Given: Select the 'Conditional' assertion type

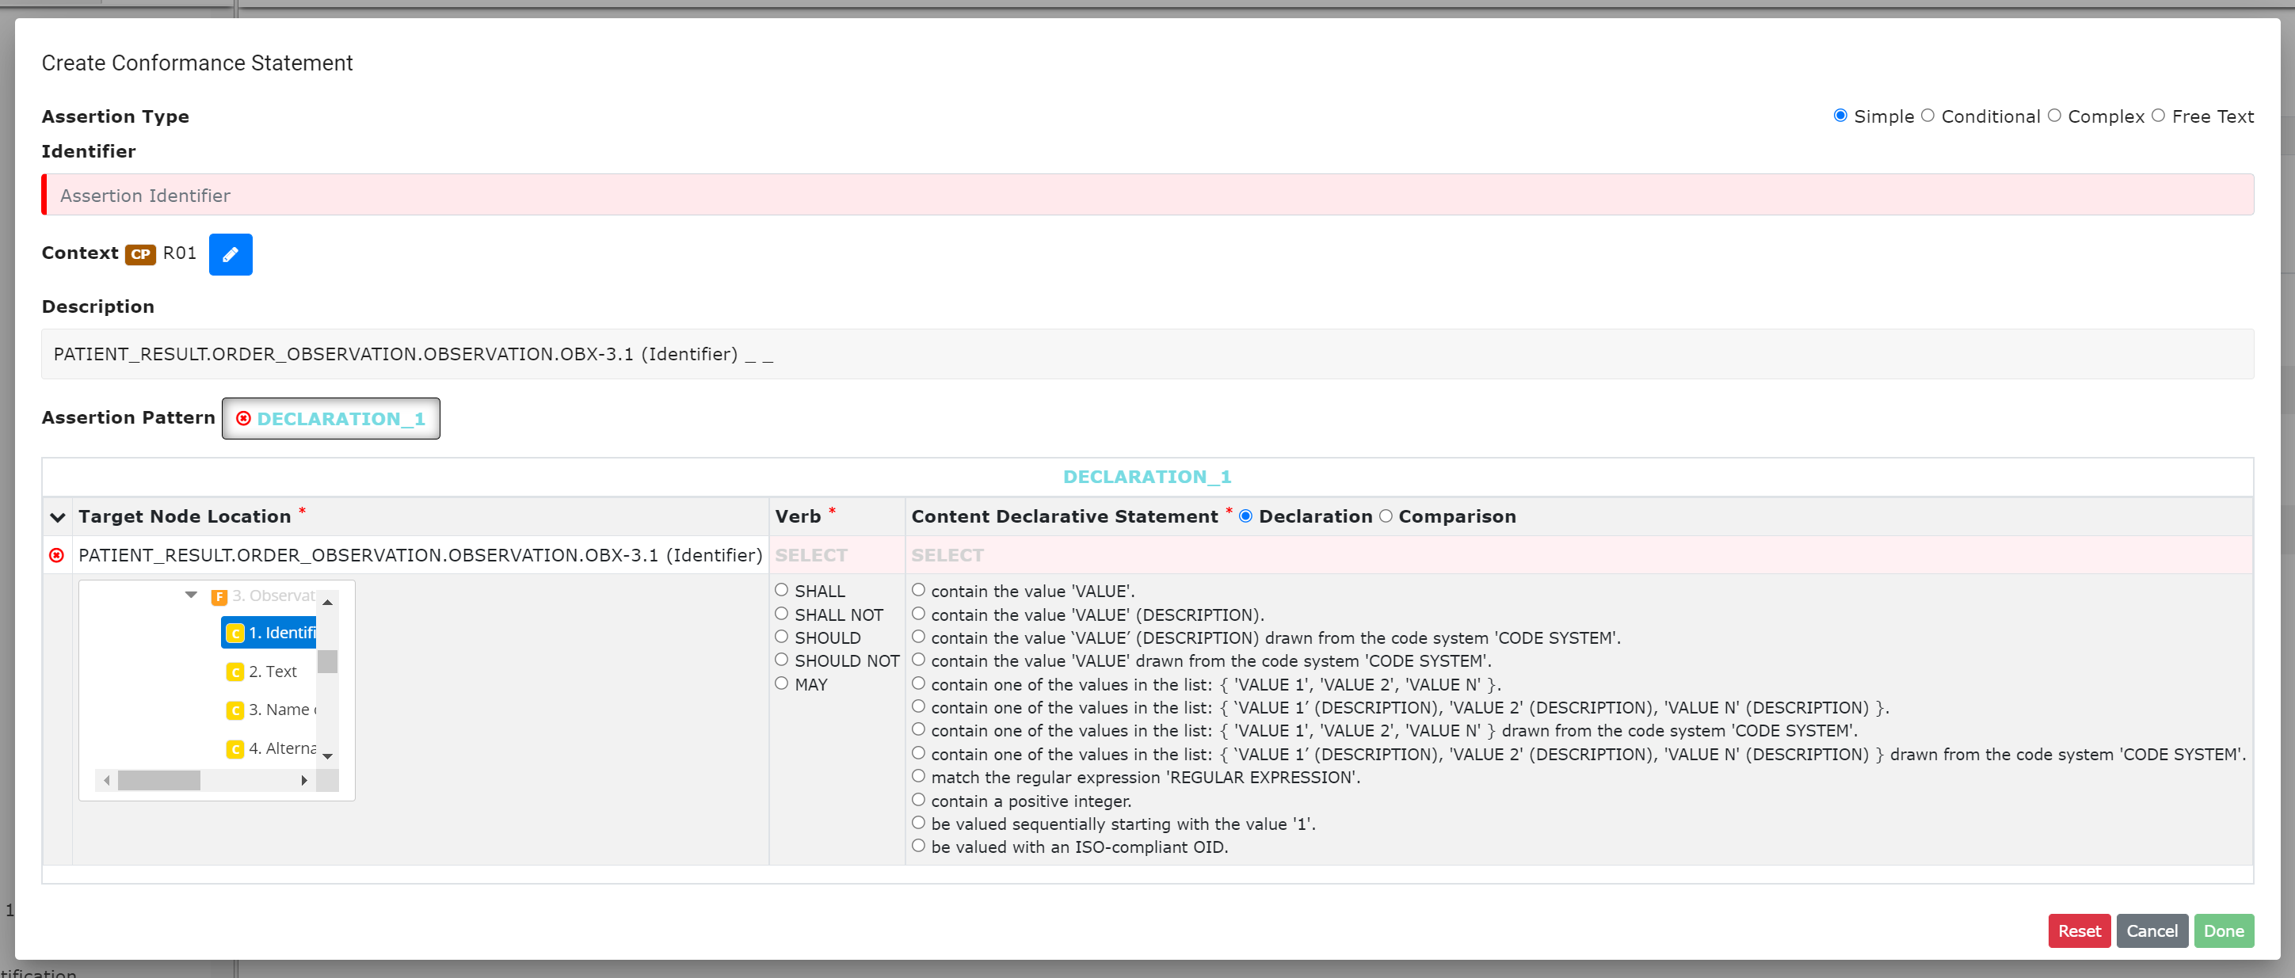Looking at the screenshot, I should click(1928, 115).
